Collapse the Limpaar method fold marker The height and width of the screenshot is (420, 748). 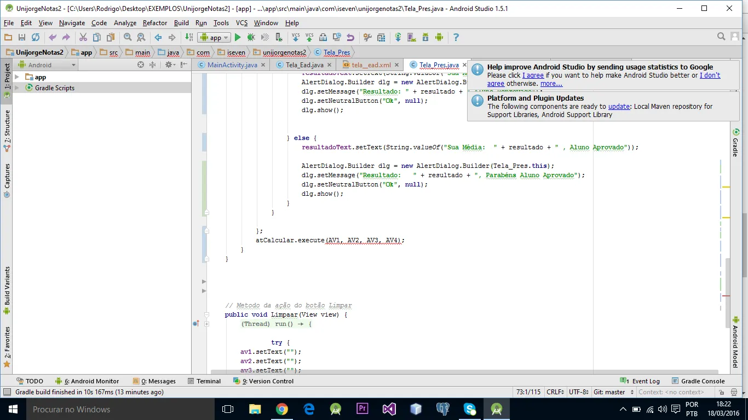coord(206,314)
